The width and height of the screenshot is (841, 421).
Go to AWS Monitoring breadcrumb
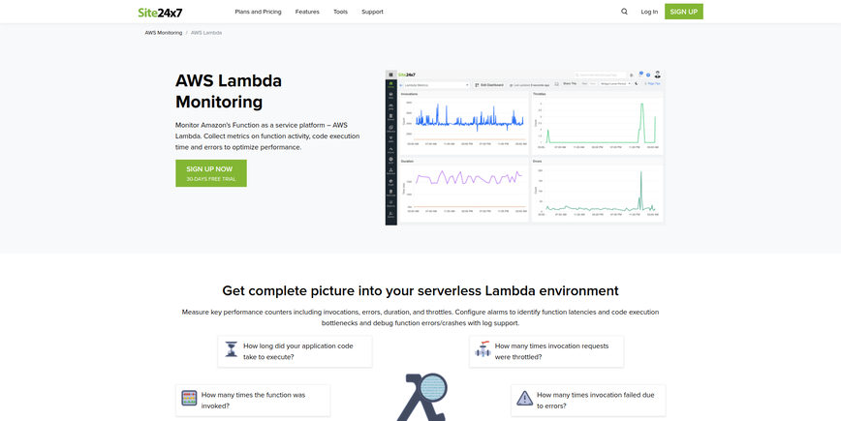click(x=164, y=33)
